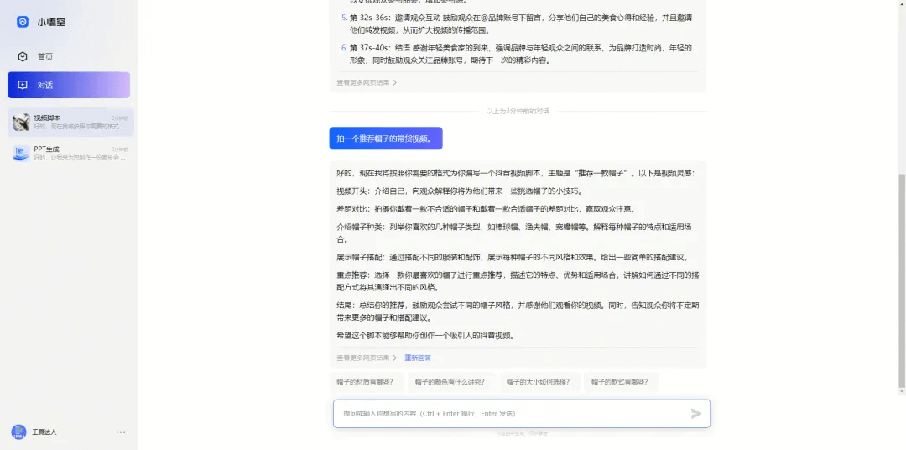Choose suggestion 帽子的大小如何选择?
The image size is (906, 450).
[x=539, y=382]
